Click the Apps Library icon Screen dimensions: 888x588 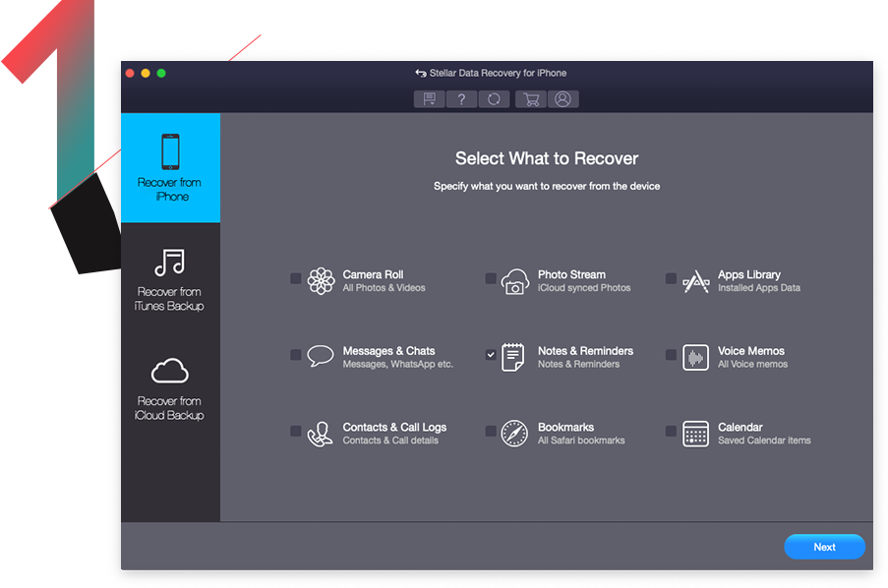696,279
